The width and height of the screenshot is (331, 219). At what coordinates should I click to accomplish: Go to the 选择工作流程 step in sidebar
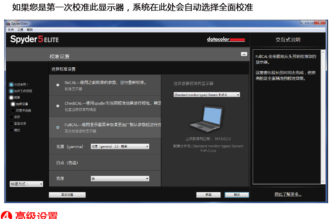21,91
